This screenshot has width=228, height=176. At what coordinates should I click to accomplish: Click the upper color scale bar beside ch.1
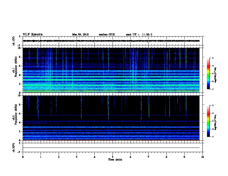pos(208,74)
